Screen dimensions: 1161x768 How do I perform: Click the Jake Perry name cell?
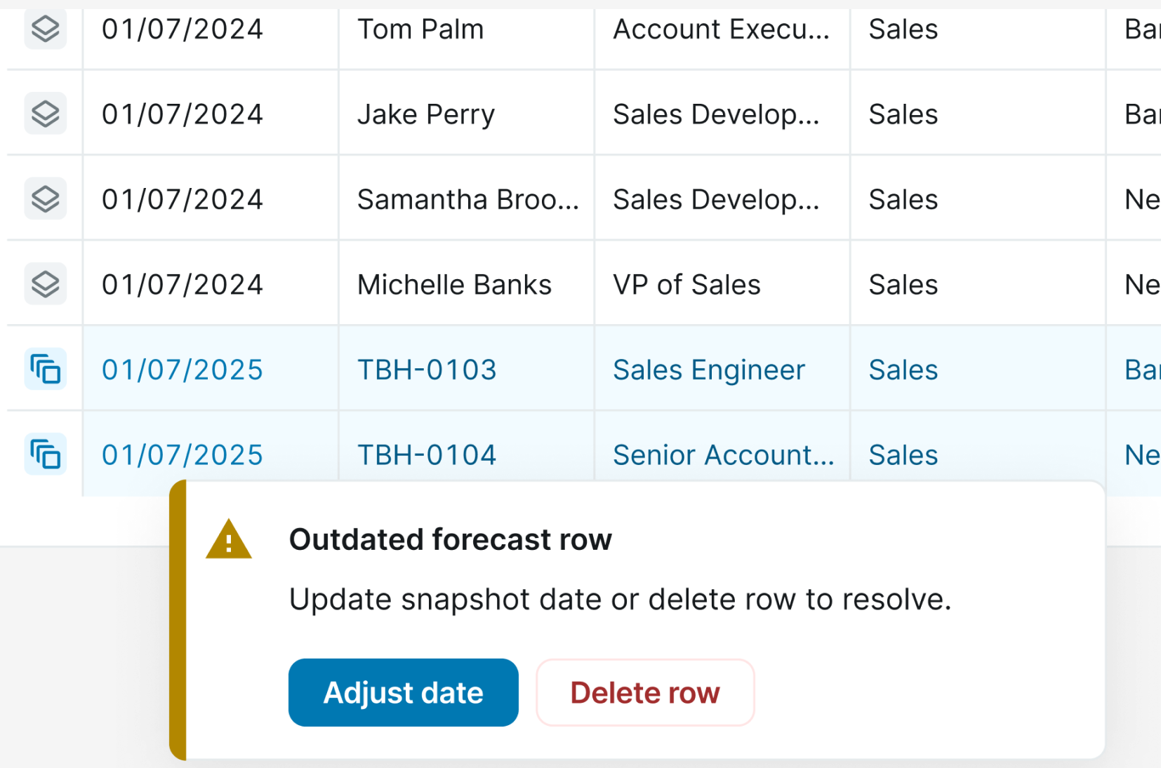426,114
